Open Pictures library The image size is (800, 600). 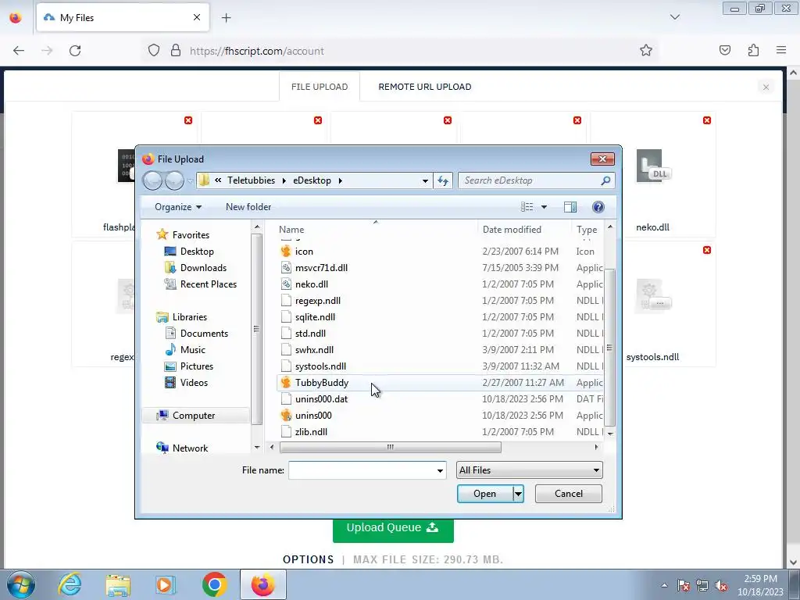coord(196,366)
